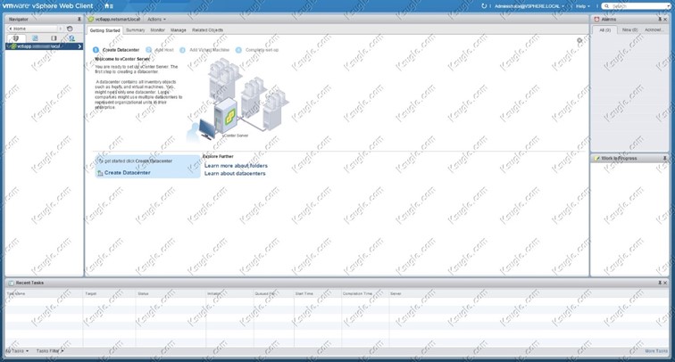Viewport: 675px width, 362px height.
Task: Open the Tasks Filter dropdown
Action: tap(49, 351)
